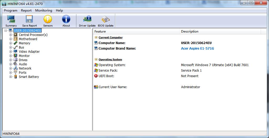Open the Sensors lightning icon

coord(48,19)
